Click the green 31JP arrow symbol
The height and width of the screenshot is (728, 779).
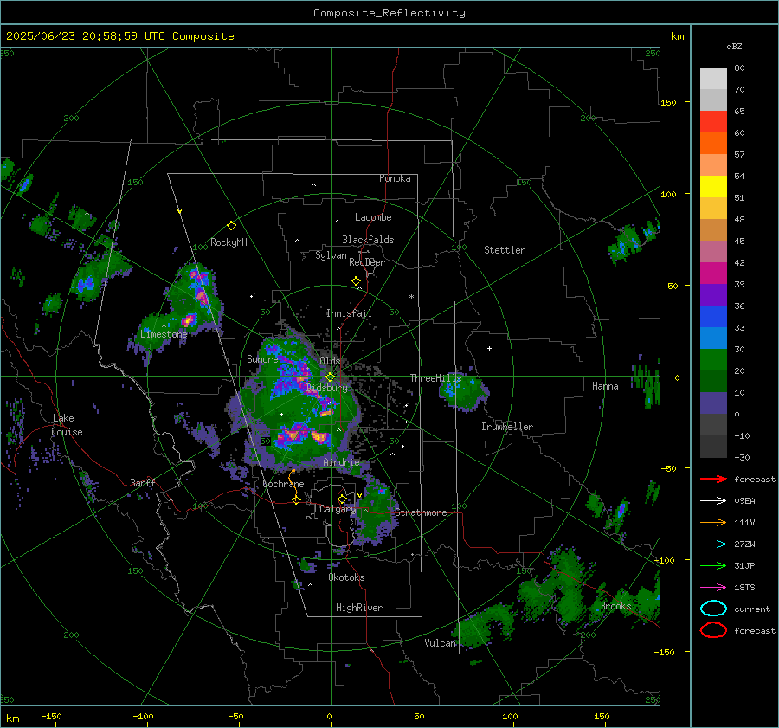pos(713,565)
